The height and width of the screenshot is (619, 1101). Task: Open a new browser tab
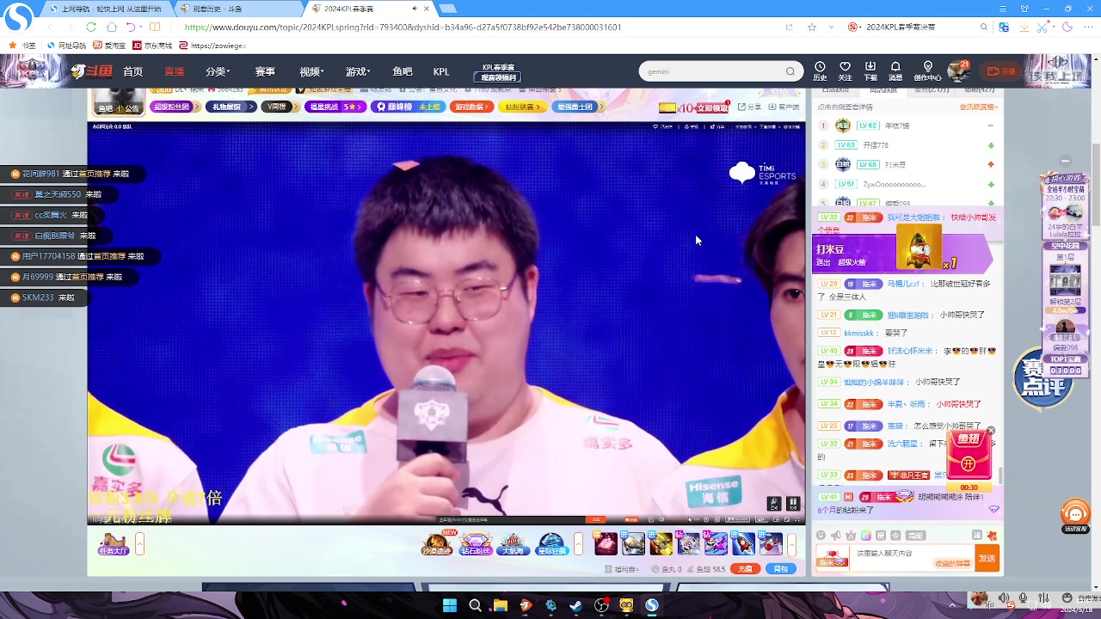coord(447,9)
